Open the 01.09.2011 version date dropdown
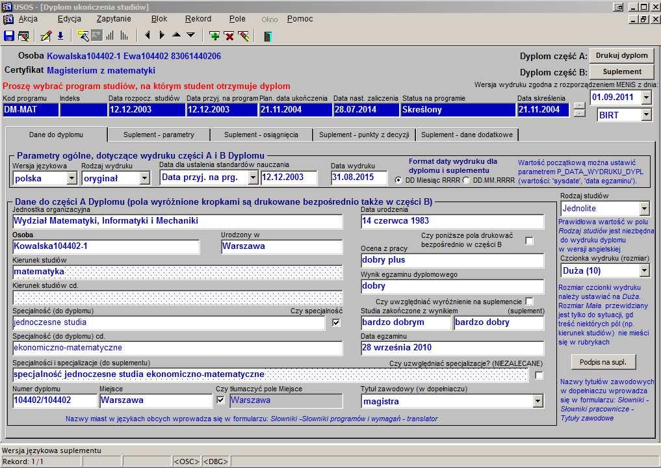Viewport: 661px width, 468px height. tap(646, 97)
